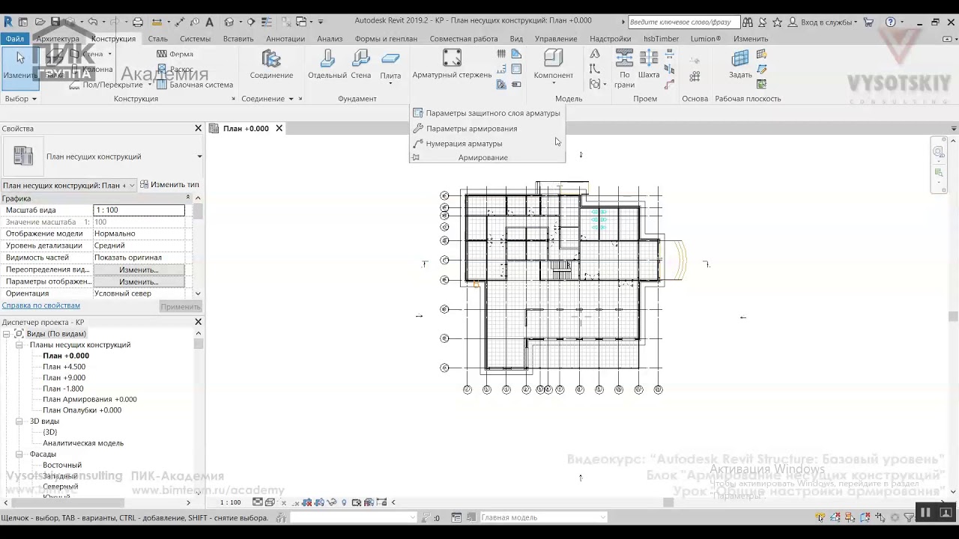Click Изменить button for Переопределения видимости
Image resolution: width=959 pixels, height=539 pixels.
(x=139, y=269)
